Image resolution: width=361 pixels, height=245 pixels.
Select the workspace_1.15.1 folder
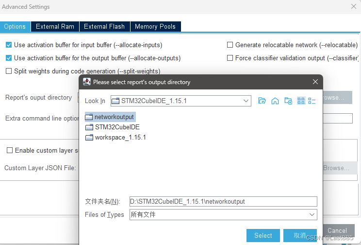coord(115,137)
